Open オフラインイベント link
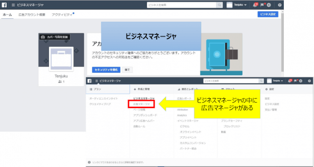This screenshot has height=167, width=314. (x=190, y=132)
